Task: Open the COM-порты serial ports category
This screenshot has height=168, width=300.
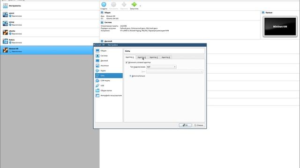Action: (109, 81)
